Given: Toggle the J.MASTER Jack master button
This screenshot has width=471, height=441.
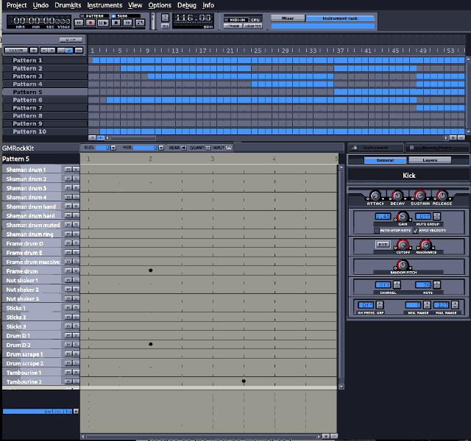Looking at the screenshot, I should tap(252, 26).
